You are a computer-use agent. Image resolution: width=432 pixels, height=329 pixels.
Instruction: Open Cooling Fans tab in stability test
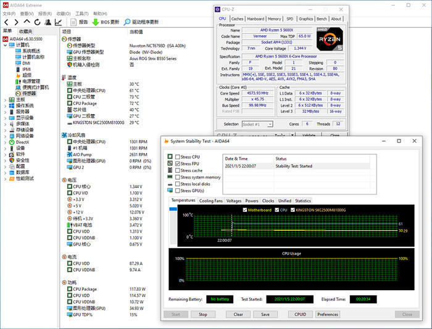tap(211, 201)
